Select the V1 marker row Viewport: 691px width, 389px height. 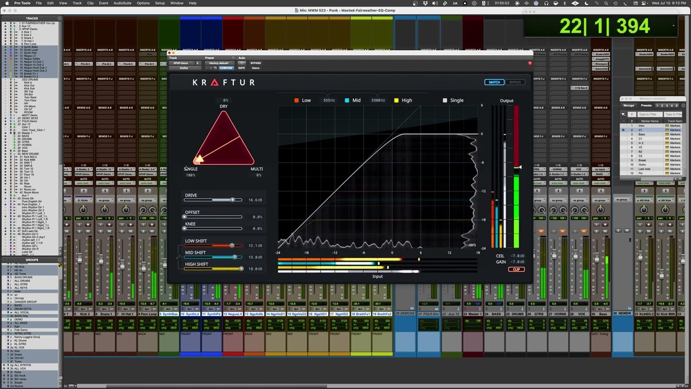(x=652, y=130)
